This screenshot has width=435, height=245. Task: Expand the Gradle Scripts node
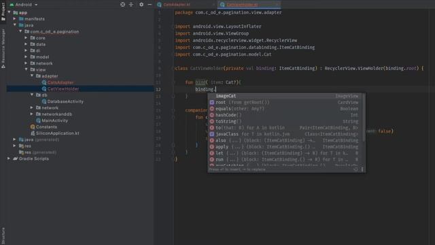(x=9, y=159)
